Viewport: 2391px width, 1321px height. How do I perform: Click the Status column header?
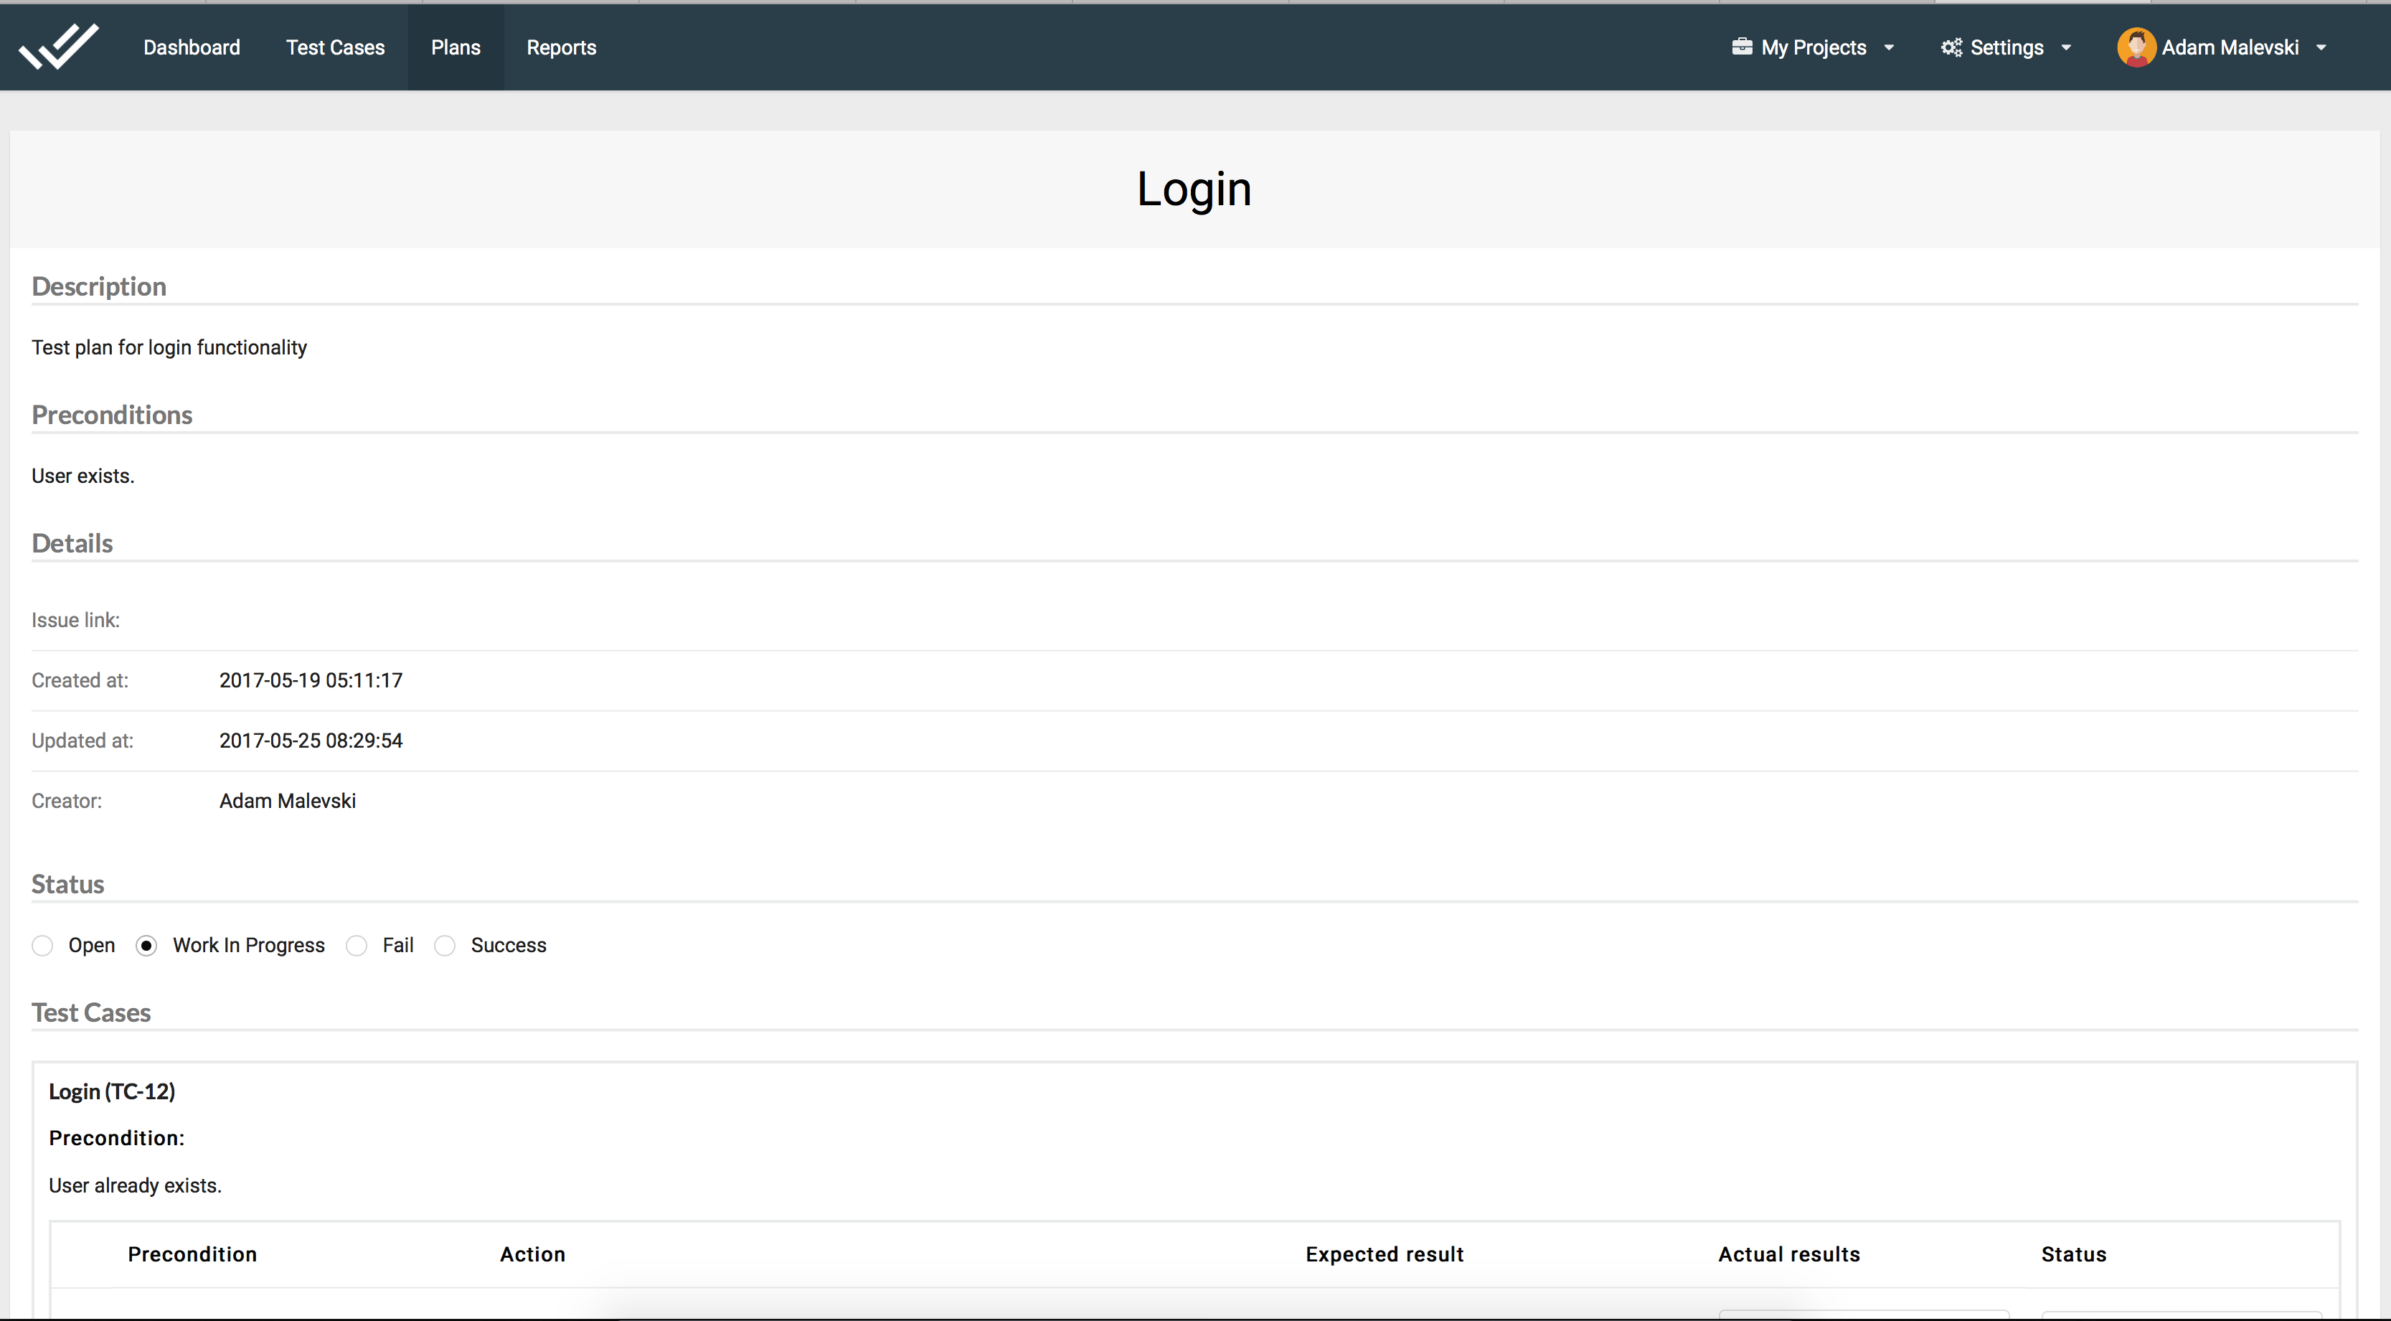click(x=2073, y=1254)
